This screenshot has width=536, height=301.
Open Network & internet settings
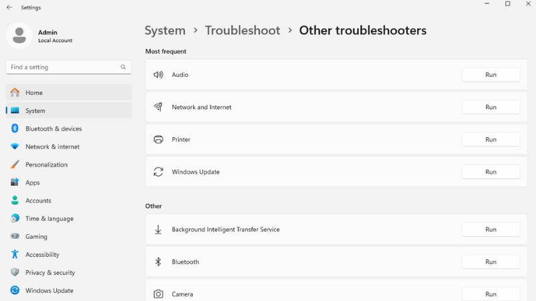[x=69, y=146]
